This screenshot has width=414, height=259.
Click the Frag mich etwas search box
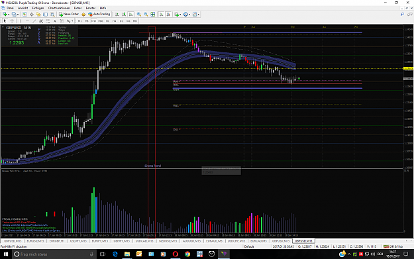pyautogui.click(x=54, y=254)
